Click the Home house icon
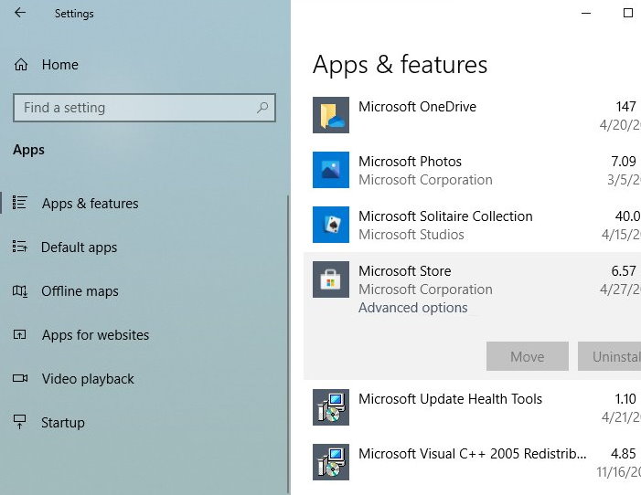 21,65
